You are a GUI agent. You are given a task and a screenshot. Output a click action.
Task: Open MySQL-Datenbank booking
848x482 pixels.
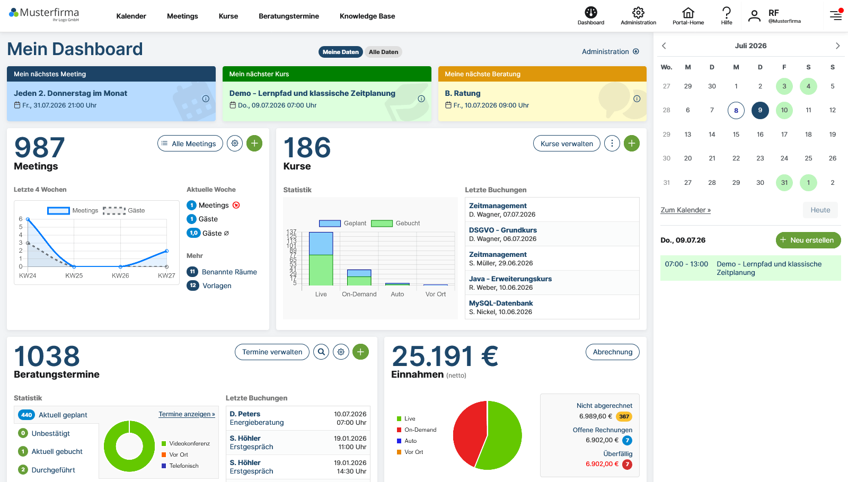(x=552, y=307)
